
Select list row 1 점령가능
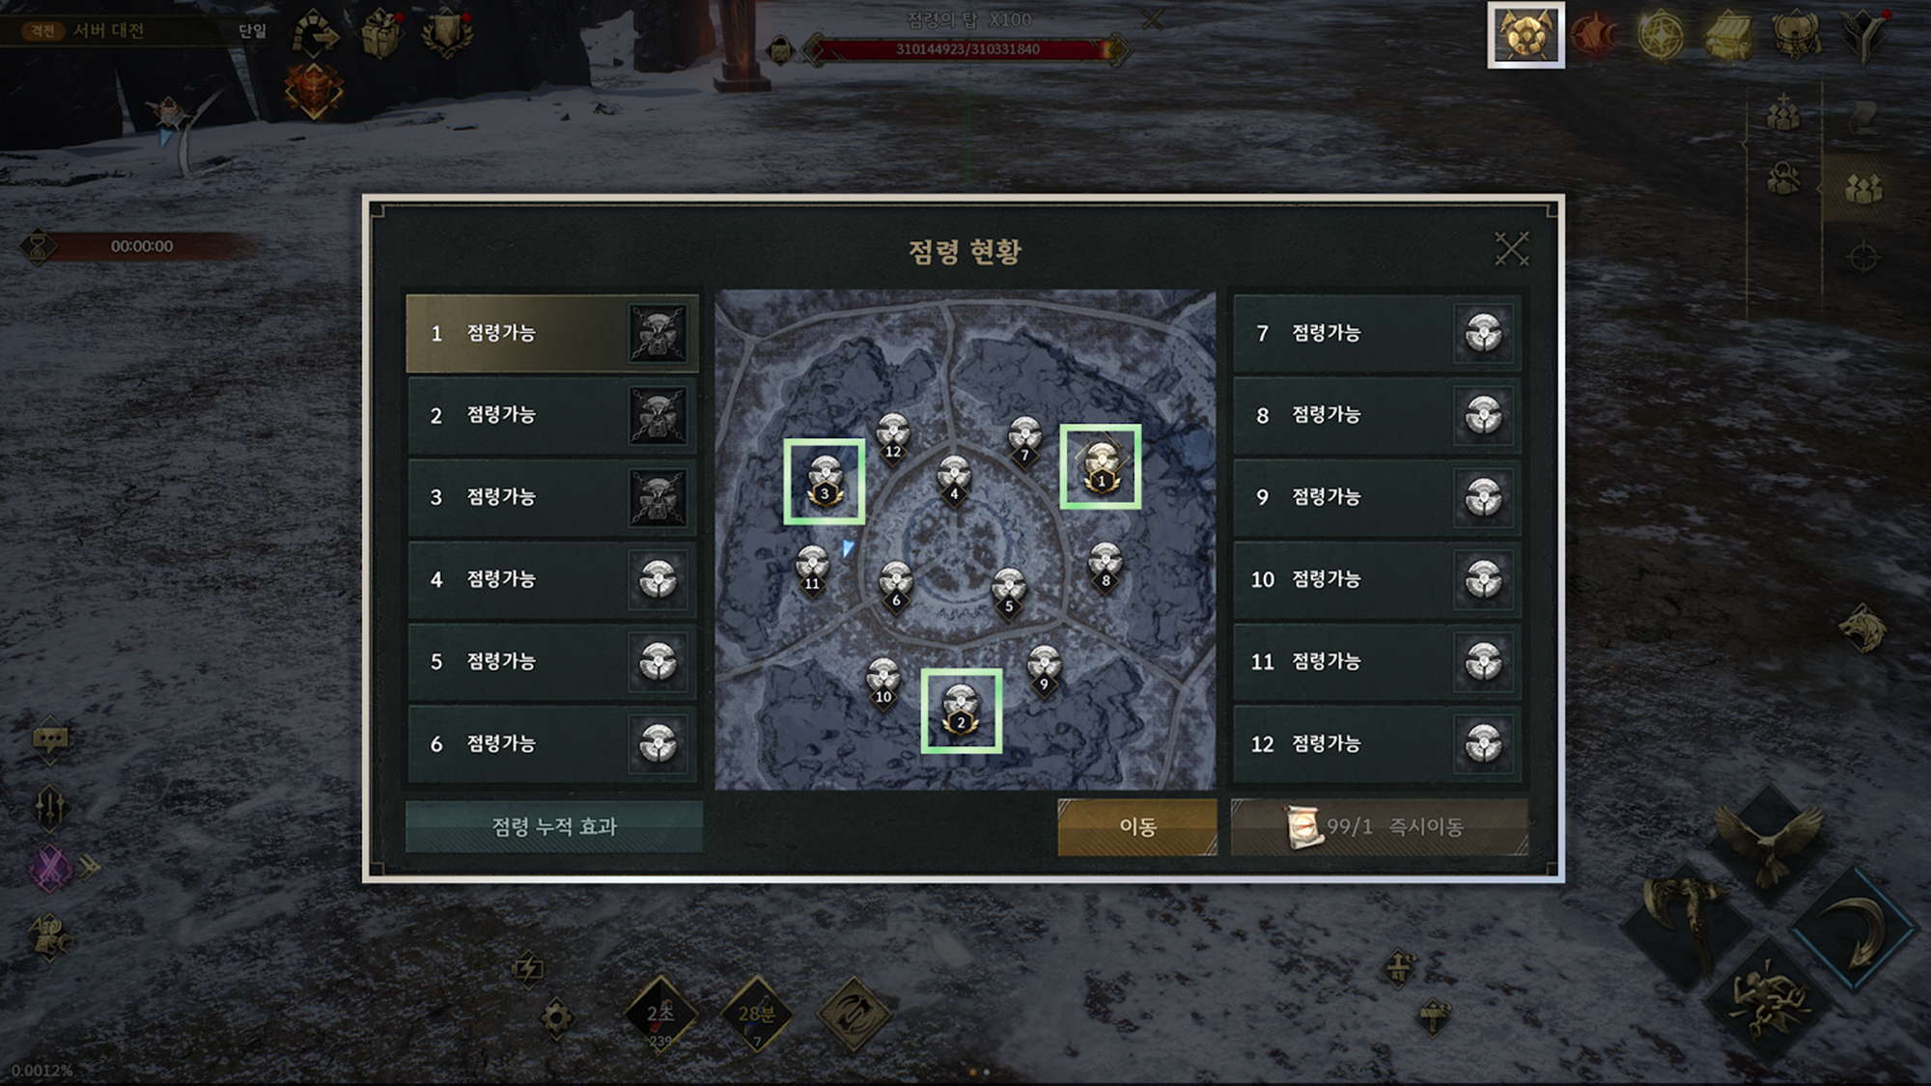(552, 333)
